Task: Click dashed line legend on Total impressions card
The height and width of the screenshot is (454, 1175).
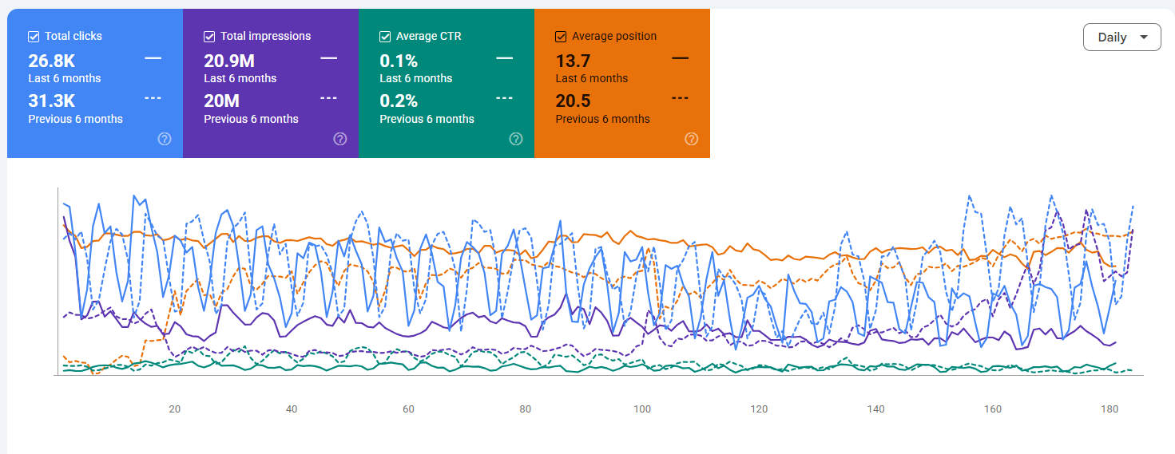Action: point(329,98)
